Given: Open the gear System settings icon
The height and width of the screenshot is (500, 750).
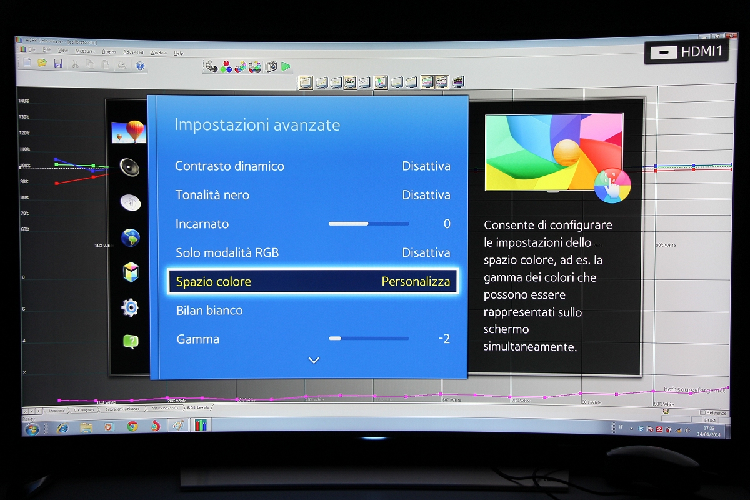Looking at the screenshot, I should pos(130,307).
